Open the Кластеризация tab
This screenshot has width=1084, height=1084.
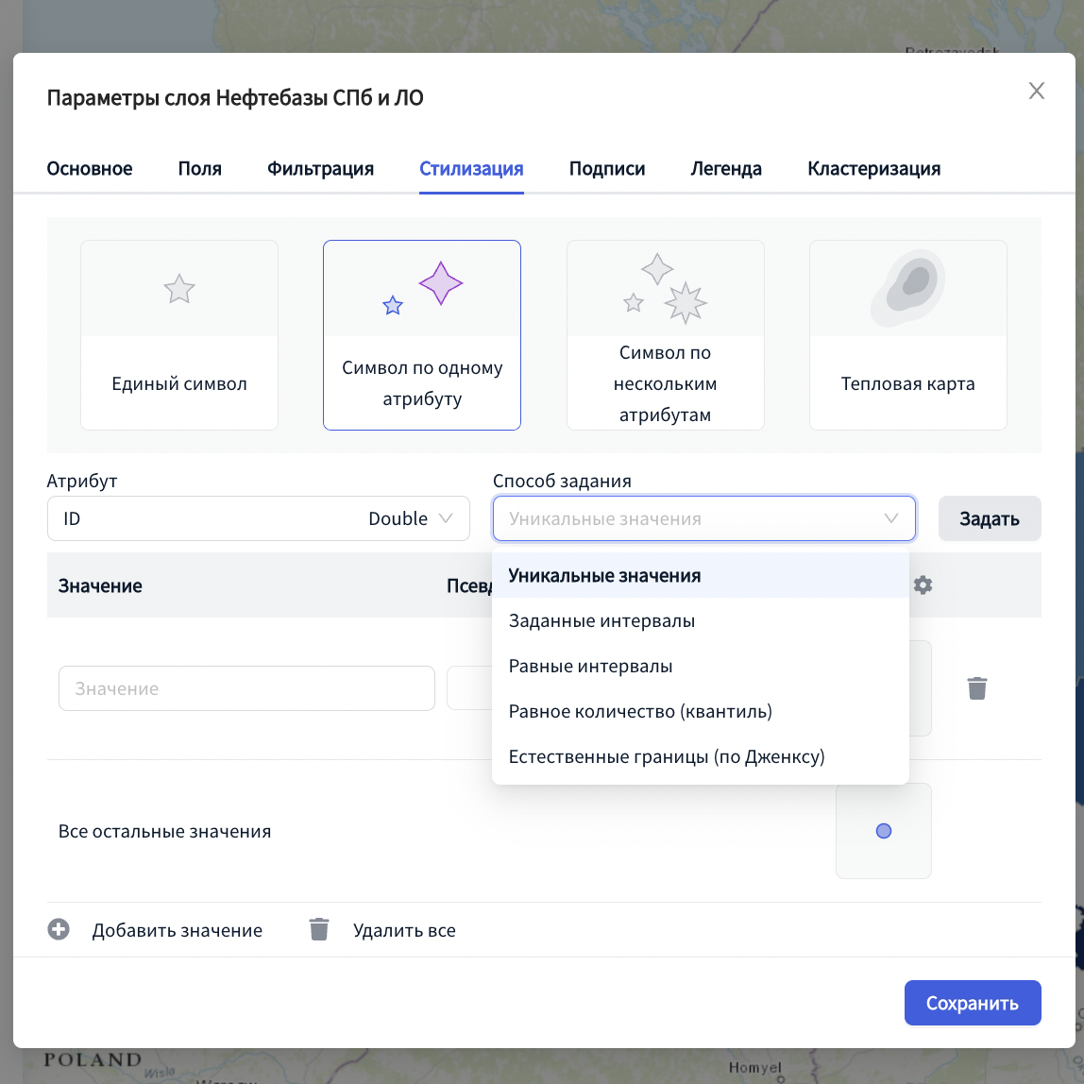click(873, 169)
